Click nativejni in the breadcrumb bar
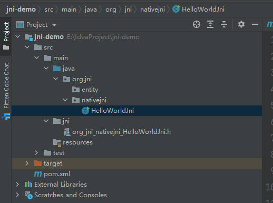The width and height of the screenshot is (273, 203). (152, 9)
